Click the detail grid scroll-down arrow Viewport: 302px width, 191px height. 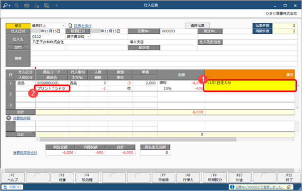297,107
